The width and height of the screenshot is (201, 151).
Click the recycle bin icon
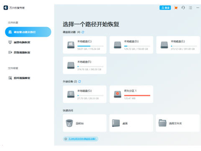(70, 123)
